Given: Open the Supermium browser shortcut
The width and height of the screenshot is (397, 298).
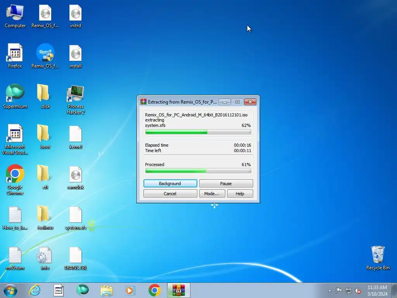Looking at the screenshot, I should 15,97.
